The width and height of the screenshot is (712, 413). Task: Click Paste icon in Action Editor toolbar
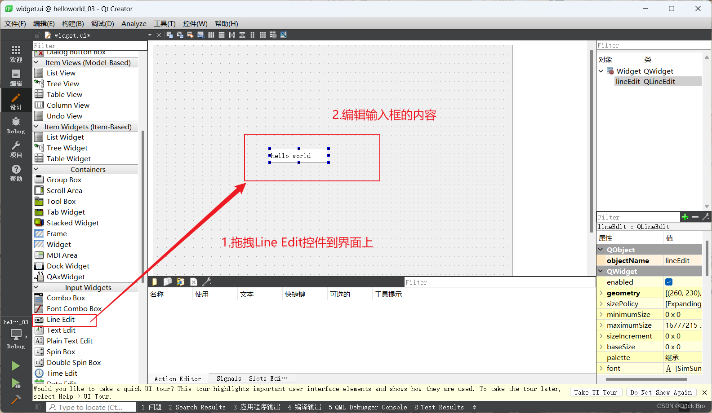coord(180,282)
